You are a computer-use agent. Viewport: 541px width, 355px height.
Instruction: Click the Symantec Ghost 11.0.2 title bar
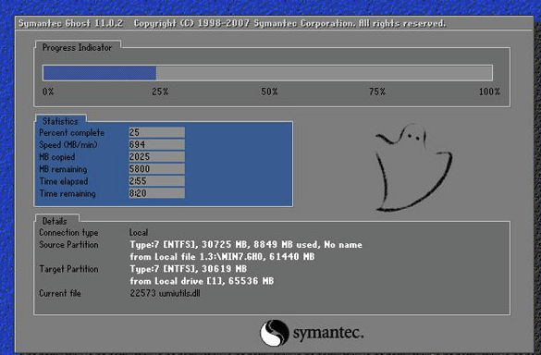pos(275,23)
